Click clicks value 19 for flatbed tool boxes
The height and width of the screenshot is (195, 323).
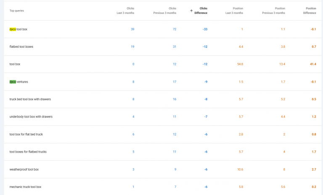tap(132, 47)
